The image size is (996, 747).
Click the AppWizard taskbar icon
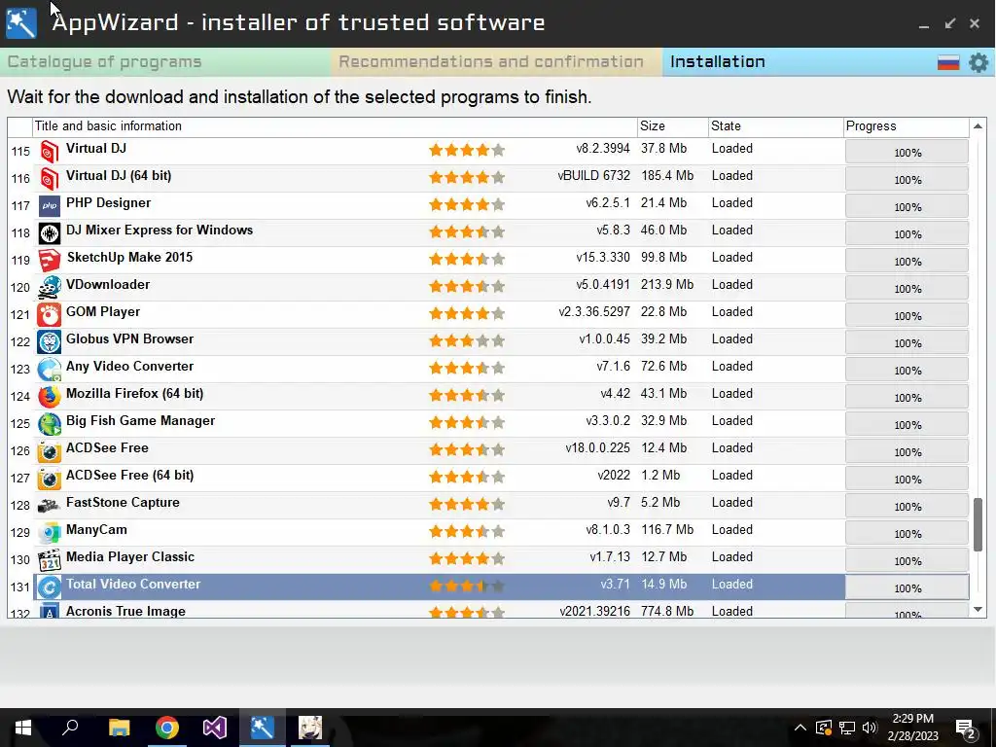click(263, 728)
